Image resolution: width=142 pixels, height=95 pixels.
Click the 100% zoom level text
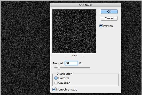(x=74, y=55)
